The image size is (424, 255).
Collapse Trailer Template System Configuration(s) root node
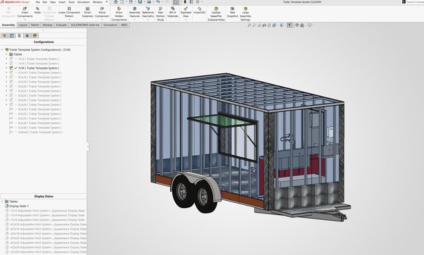2,50
